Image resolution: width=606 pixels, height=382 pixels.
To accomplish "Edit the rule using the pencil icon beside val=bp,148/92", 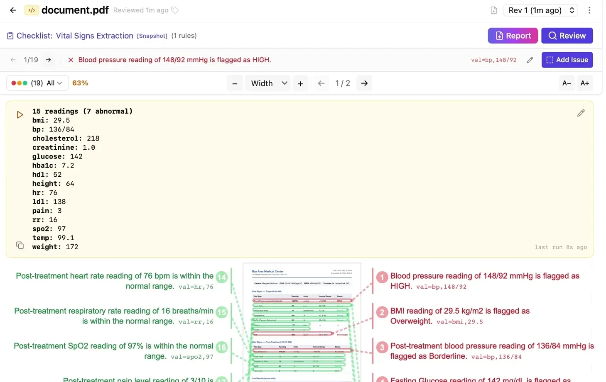I will point(530,60).
